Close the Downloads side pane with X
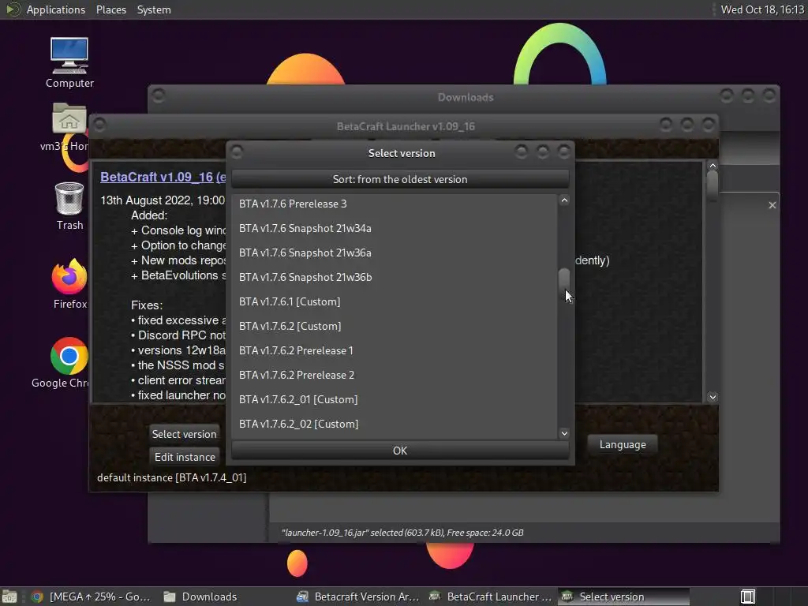Viewport: 808px width, 606px height. [x=772, y=205]
